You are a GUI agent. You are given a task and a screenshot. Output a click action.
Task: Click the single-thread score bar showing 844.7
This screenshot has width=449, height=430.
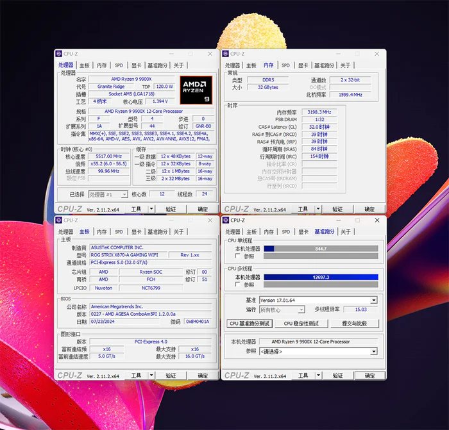point(321,249)
